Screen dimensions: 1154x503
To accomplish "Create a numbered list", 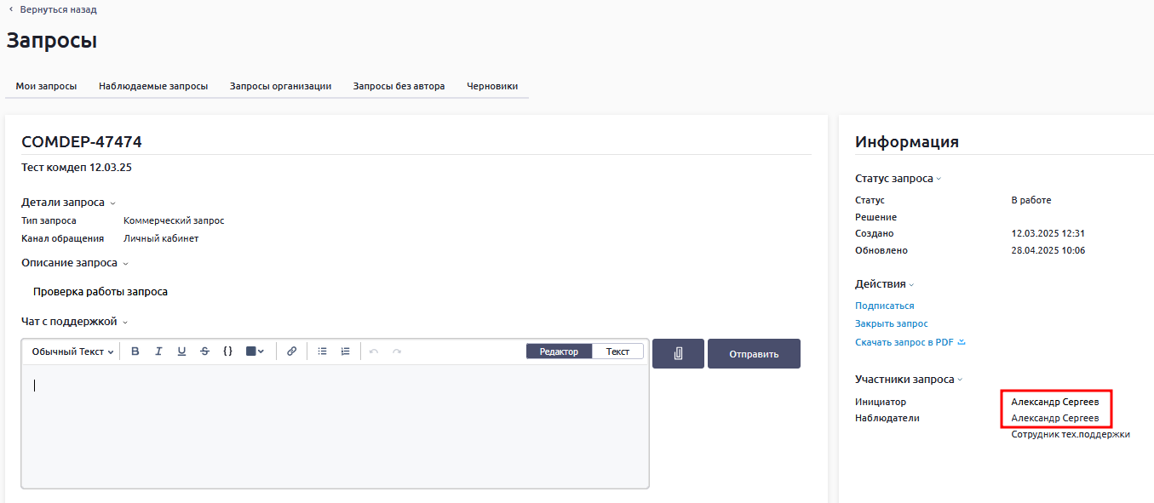I will pyautogui.click(x=345, y=352).
